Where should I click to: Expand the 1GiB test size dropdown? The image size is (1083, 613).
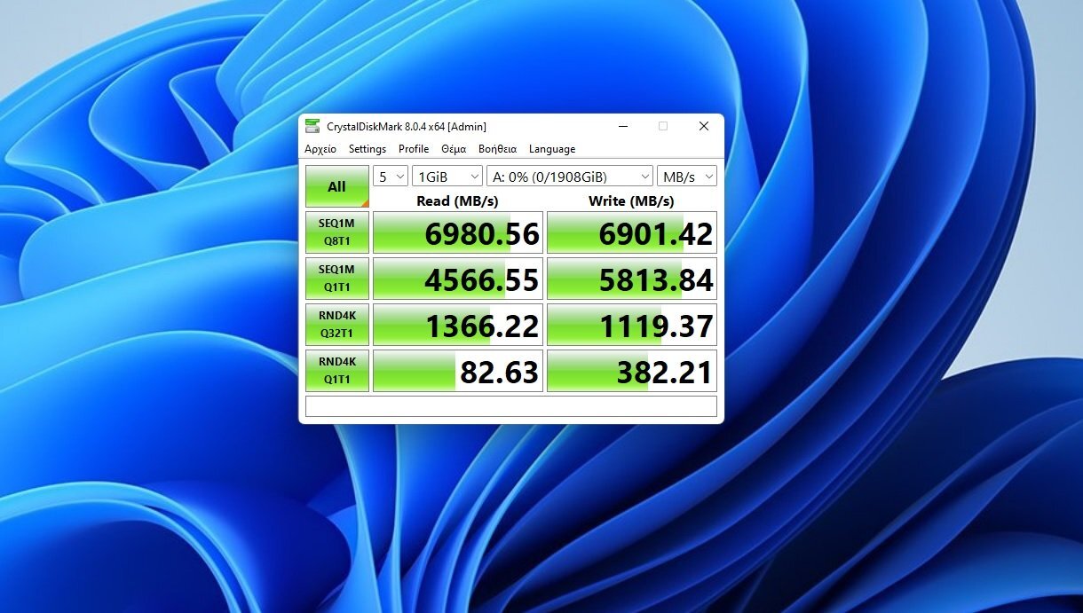pyautogui.click(x=447, y=177)
